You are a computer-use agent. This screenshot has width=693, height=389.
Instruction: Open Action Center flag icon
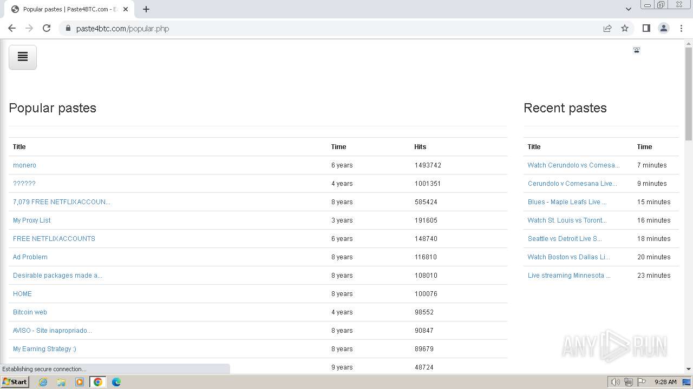tap(642, 382)
